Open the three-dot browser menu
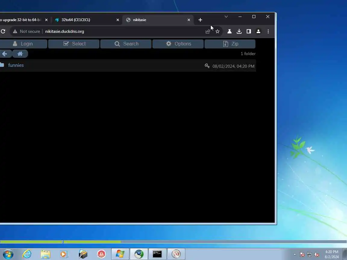Image resolution: width=347 pixels, height=260 pixels. click(268, 31)
